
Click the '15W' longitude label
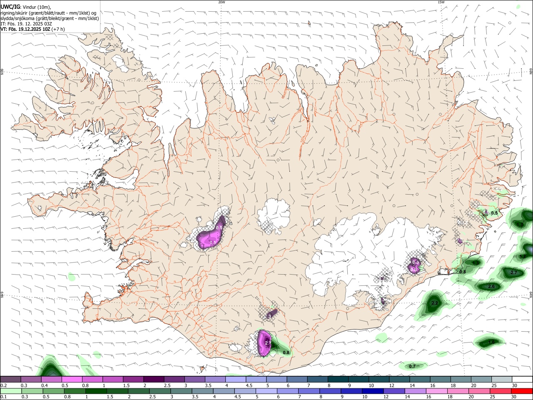click(x=441, y=2)
